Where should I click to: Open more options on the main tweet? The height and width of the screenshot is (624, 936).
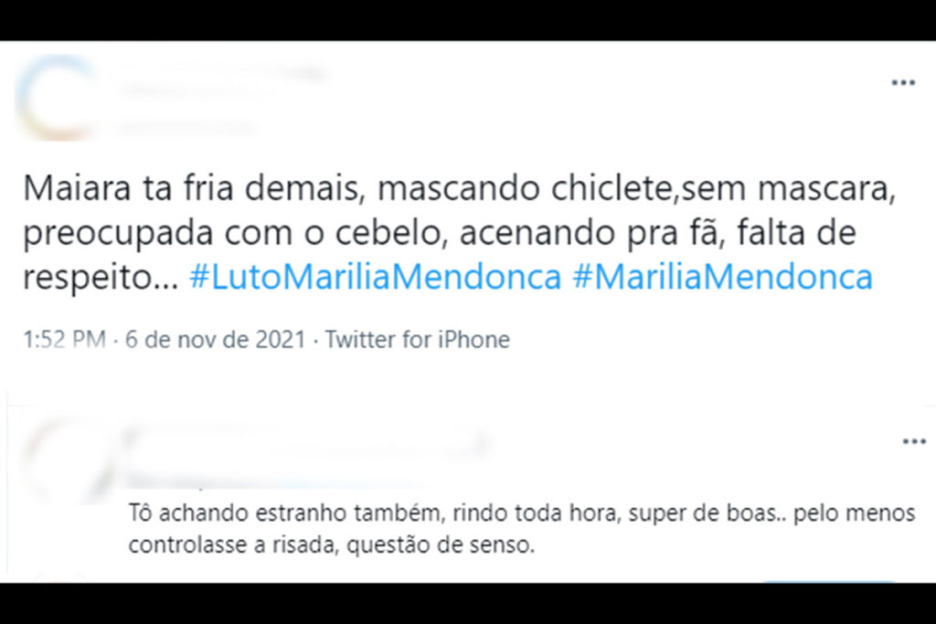pos(902,83)
